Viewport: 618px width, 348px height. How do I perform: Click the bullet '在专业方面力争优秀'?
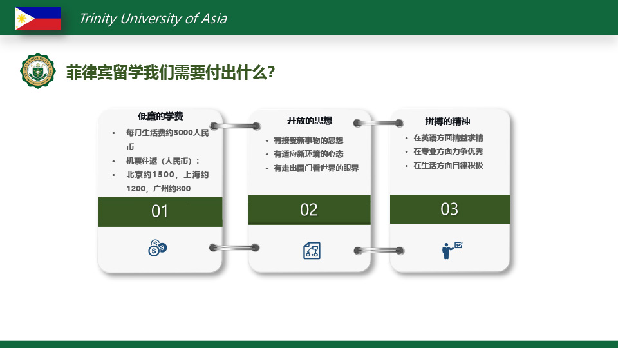448,151
